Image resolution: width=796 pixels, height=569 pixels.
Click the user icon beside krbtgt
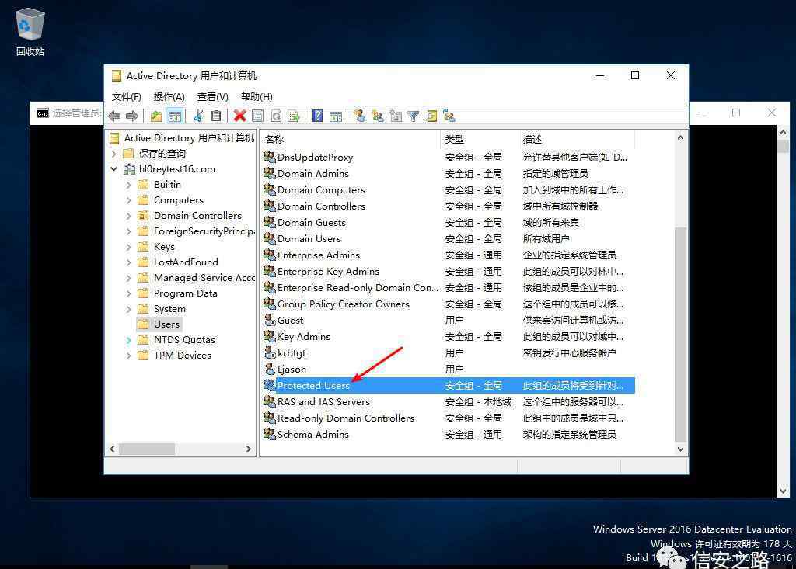[270, 352]
